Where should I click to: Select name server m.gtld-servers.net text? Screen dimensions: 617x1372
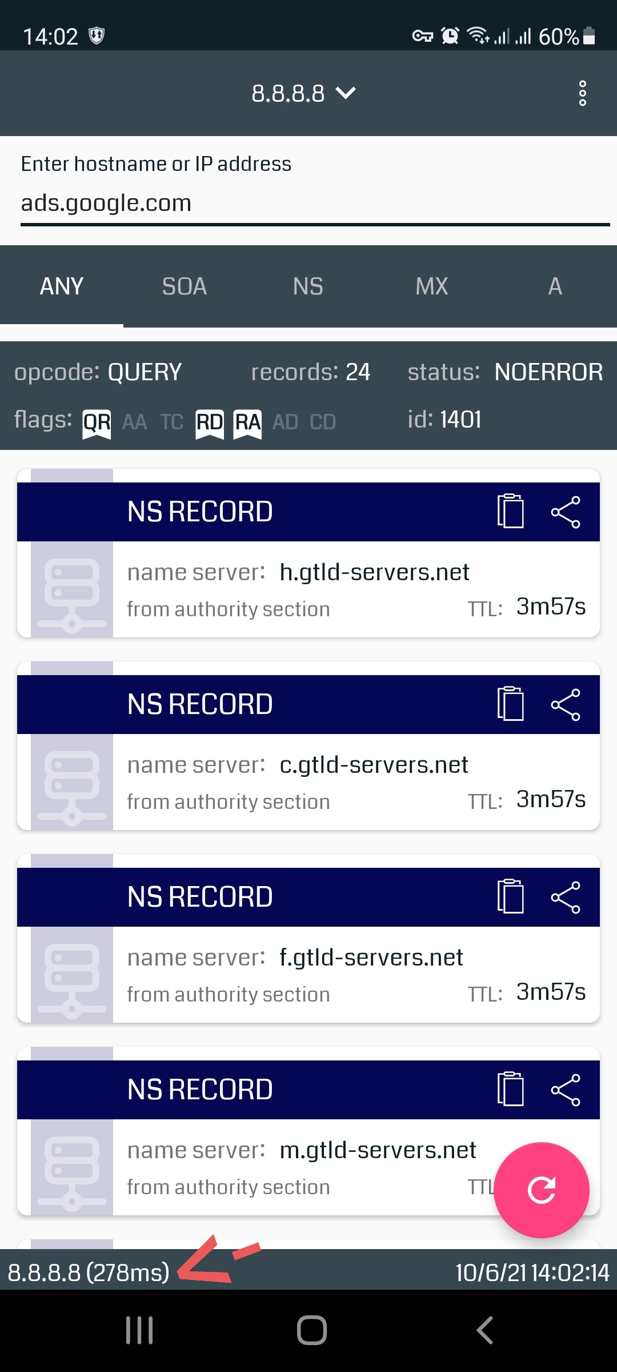pyautogui.click(x=378, y=1150)
